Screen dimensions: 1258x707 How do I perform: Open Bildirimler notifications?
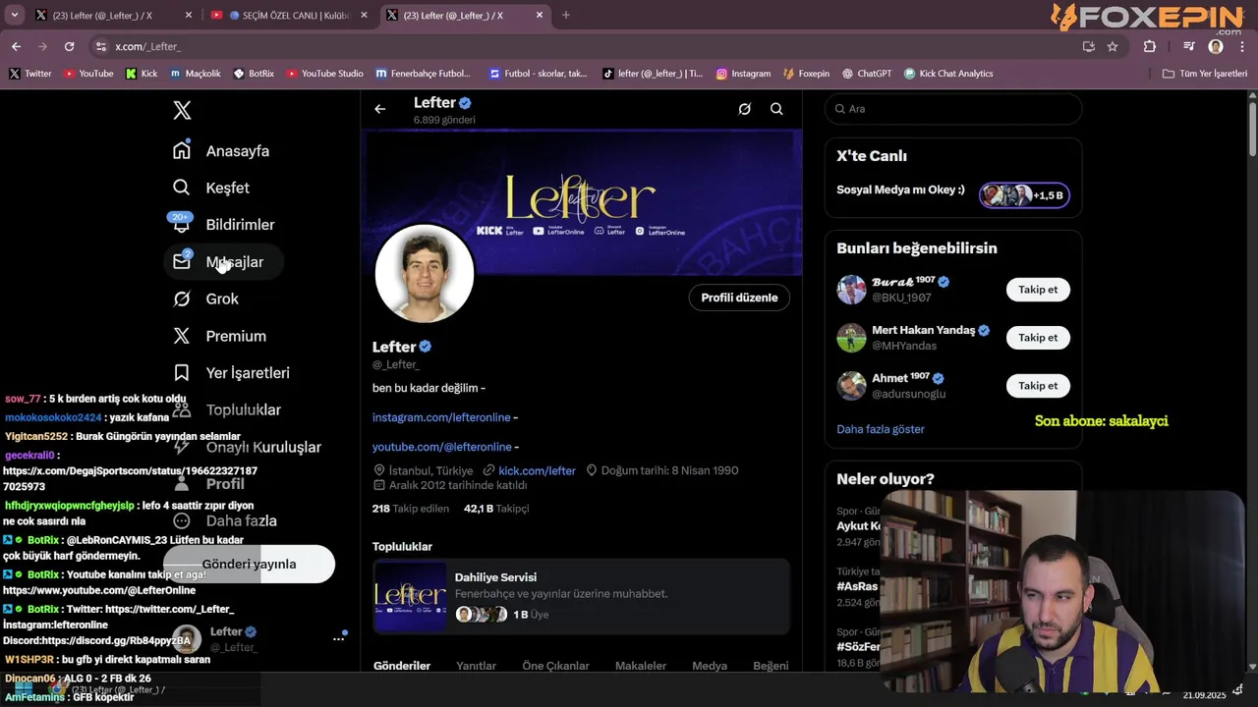224,225
